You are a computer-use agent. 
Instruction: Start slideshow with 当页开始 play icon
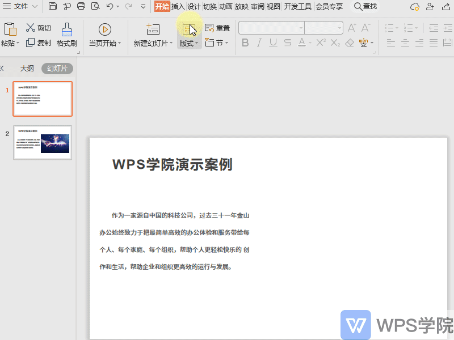pyautogui.click(x=105, y=29)
